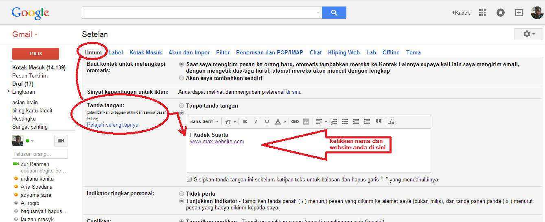Viewport: 545px width, 222px height.
Task: Apply bulleted list to signature
Action: click(x=345, y=121)
